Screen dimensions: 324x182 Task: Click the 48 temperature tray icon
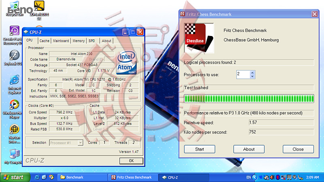coord(260,177)
